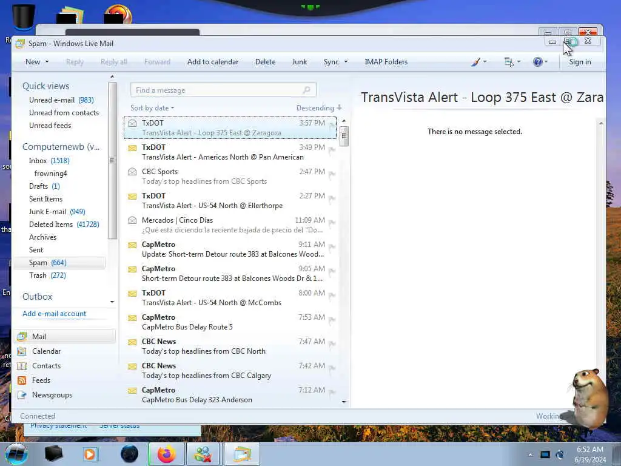The width and height of the screenshot is (621, 466).
Task: Expand the Help dropdown arrow
Action: tap(546, 62)
